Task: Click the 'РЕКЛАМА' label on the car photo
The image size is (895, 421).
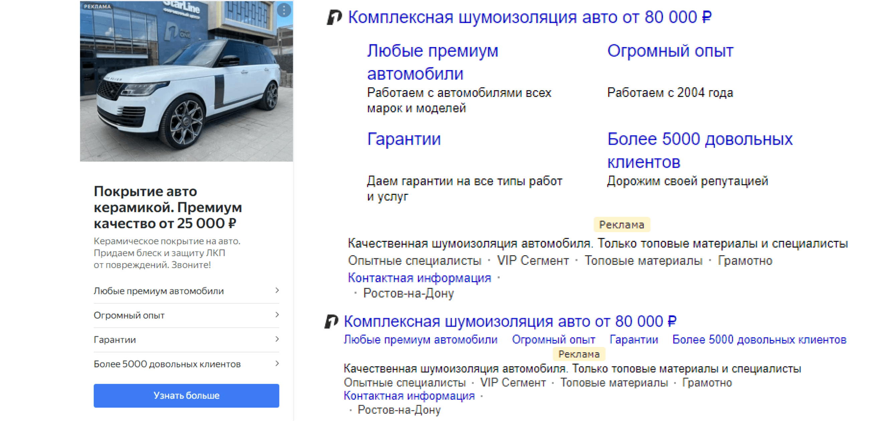Action: [97, 7]
